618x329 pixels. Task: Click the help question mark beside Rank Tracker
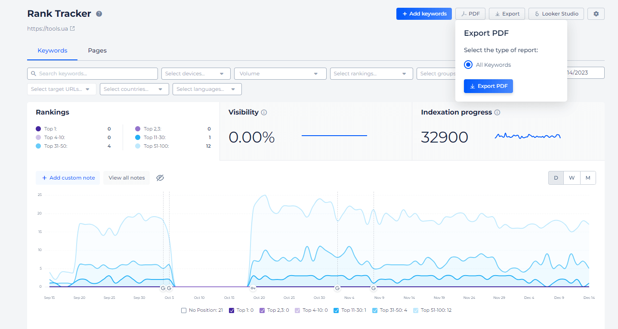[x=99, y=14]
